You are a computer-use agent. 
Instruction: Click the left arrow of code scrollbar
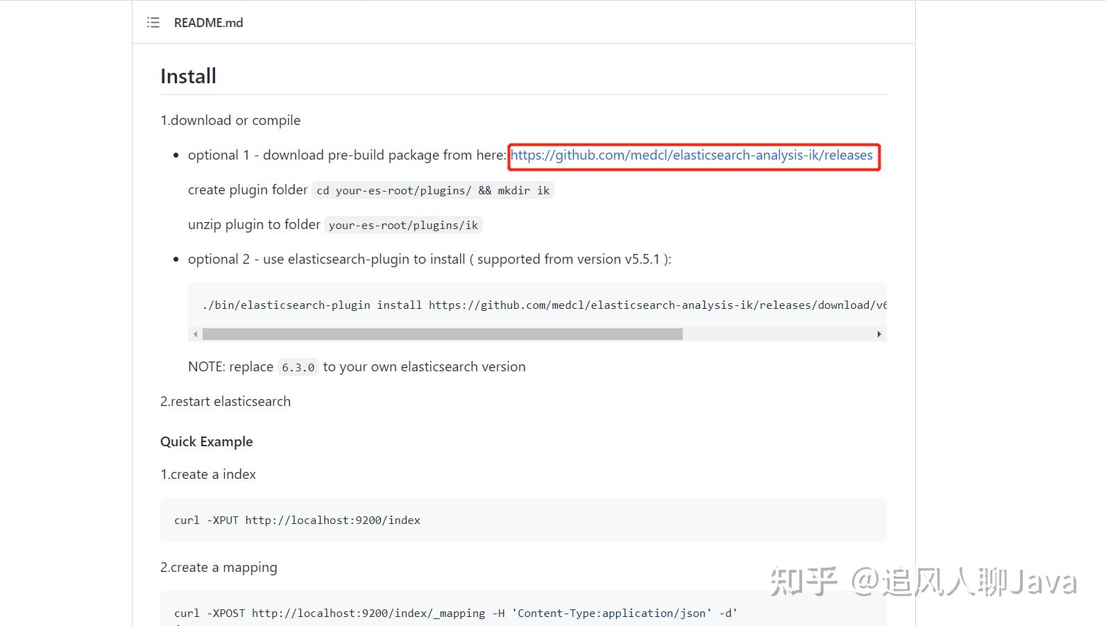[196, 335]
